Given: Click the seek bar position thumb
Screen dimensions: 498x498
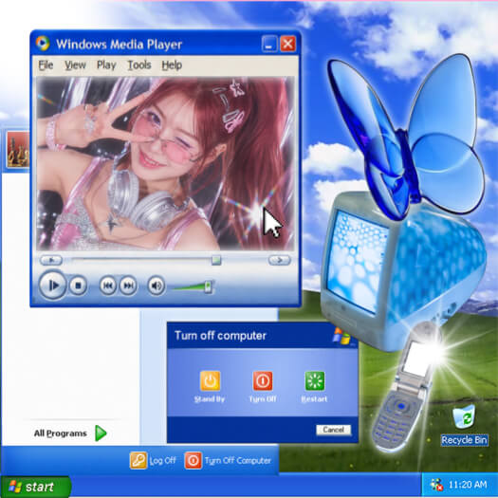Looking at the screenshot, I should (x=216, y=260).
